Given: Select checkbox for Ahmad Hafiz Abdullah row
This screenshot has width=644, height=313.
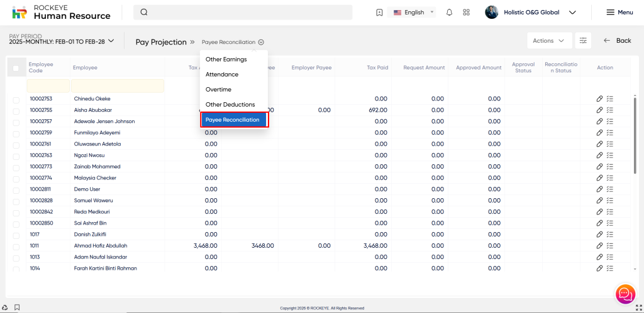Looking at the screenshot, I should (x=16, y=246).
